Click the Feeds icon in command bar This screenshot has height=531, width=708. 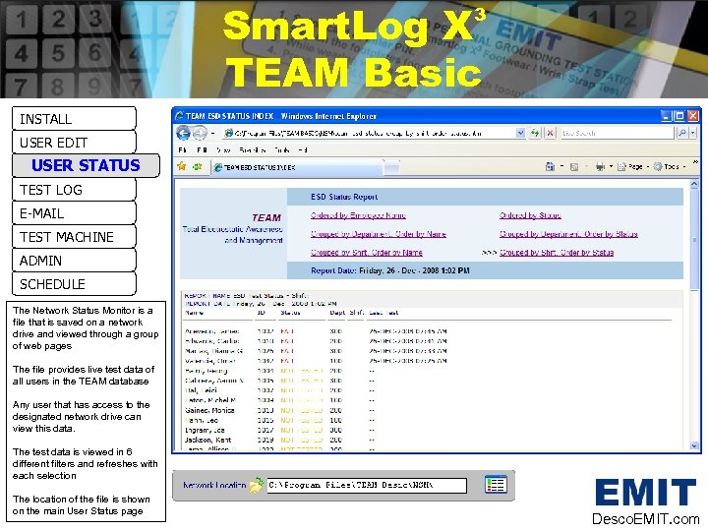pyautogui.click(x=574, y=167)
